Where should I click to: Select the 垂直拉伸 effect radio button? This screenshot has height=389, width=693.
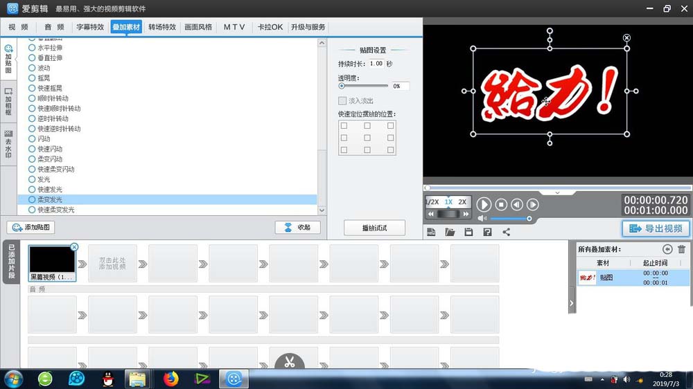click(x=32, y=58)
